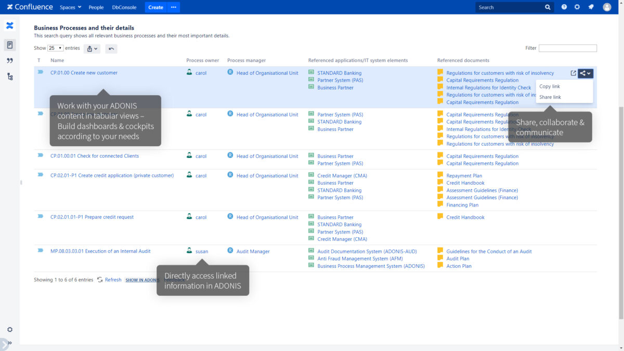624x351 pixels.
Task: Select Copy link from share menu
Action: [x=550, y=86]
